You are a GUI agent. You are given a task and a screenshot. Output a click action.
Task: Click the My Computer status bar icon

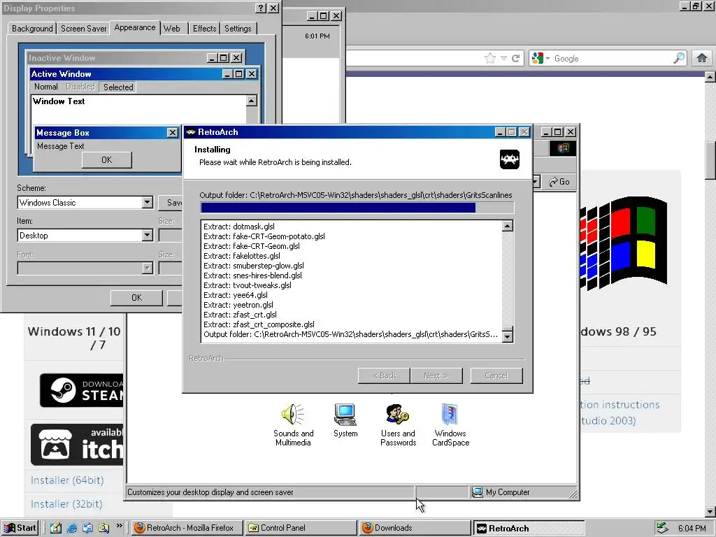pos(477,492)
